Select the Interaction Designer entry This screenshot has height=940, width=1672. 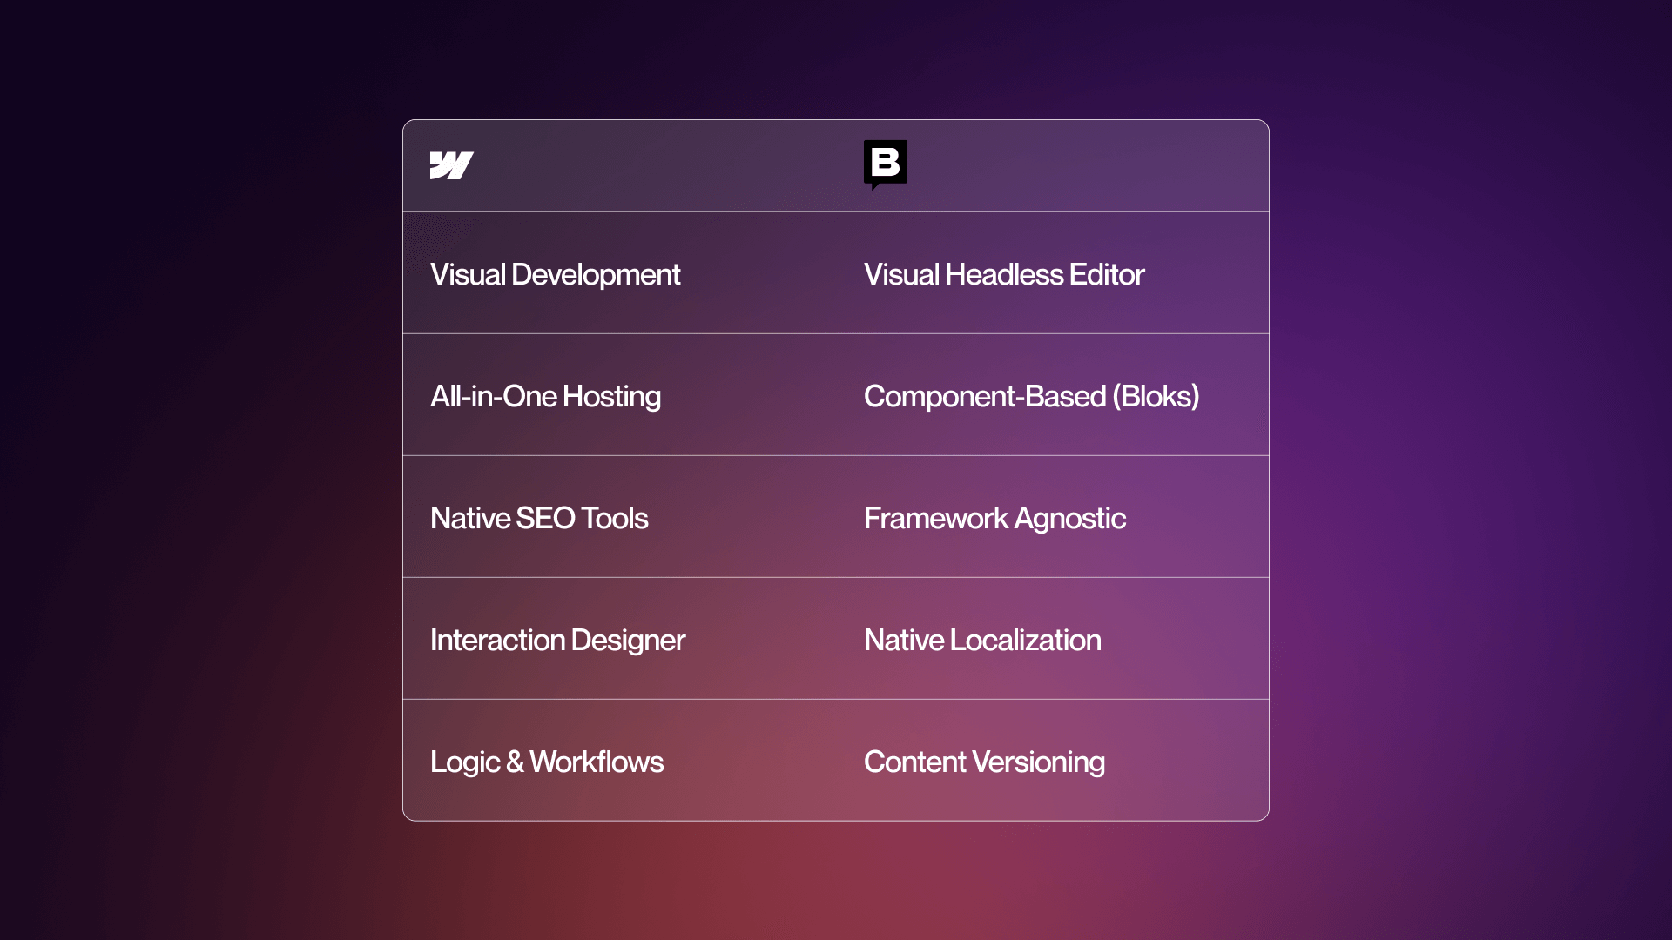click(x=557, y=640)
